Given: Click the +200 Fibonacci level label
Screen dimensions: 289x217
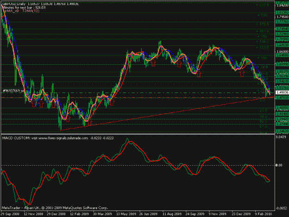Looking at the screenshot, I should click(x=263, y=15).
